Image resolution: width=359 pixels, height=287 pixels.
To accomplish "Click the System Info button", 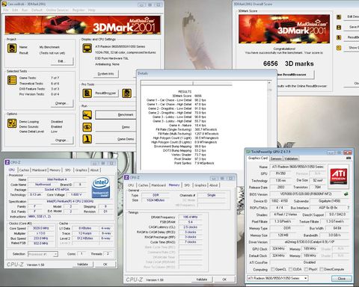I will click(105, 74).
